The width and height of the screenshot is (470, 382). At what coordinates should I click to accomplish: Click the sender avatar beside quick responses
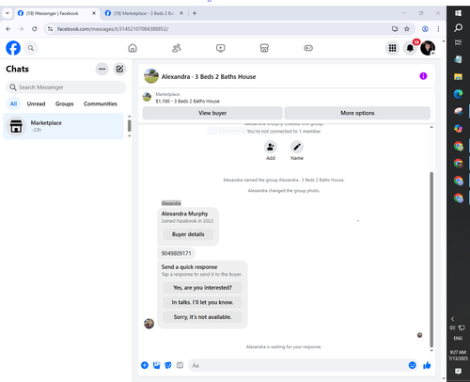click(149, 324)
